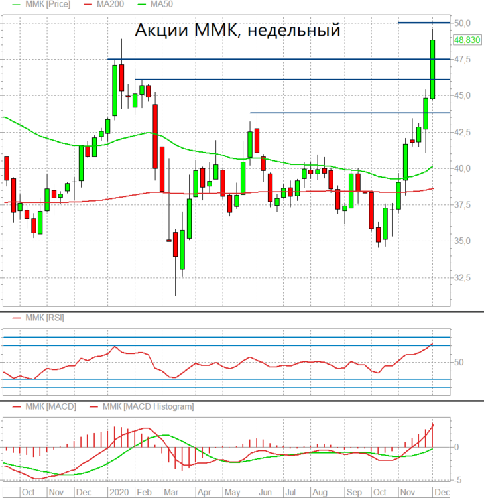Click the 47,5 price axis label

462,60
